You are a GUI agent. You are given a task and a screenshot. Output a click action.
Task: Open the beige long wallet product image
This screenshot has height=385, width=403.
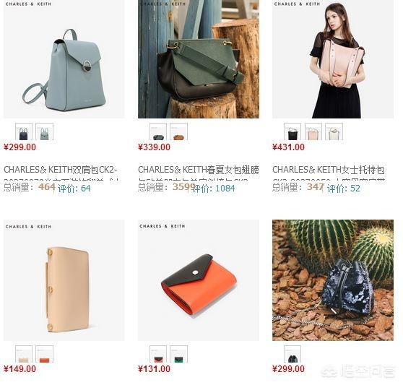tap(64, 280)
